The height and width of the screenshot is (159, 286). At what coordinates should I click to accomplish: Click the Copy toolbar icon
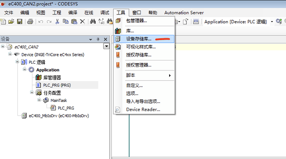click(65, 22)
